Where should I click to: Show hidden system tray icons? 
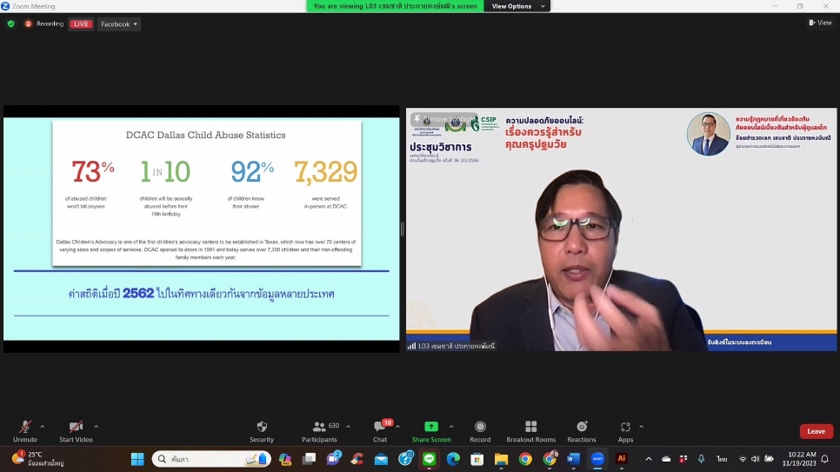pos(649,459)
